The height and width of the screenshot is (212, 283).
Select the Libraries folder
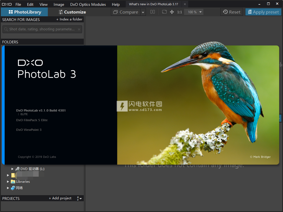[x=20, y=182]
